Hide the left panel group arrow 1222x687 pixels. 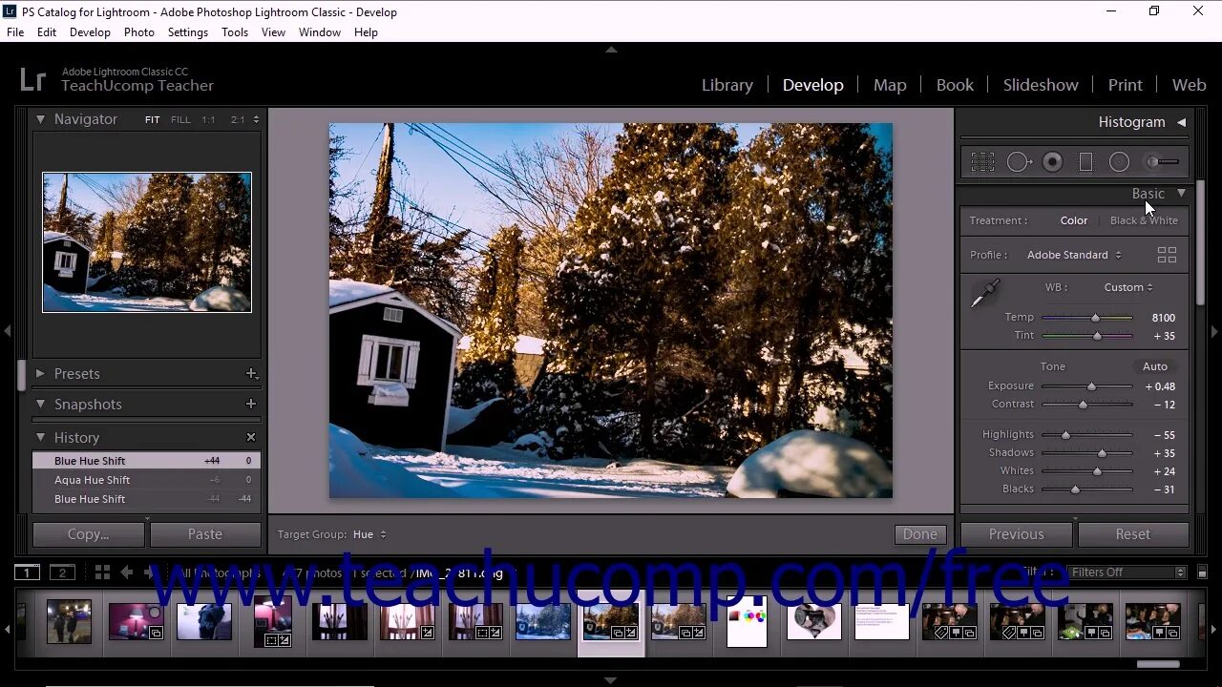8,331
